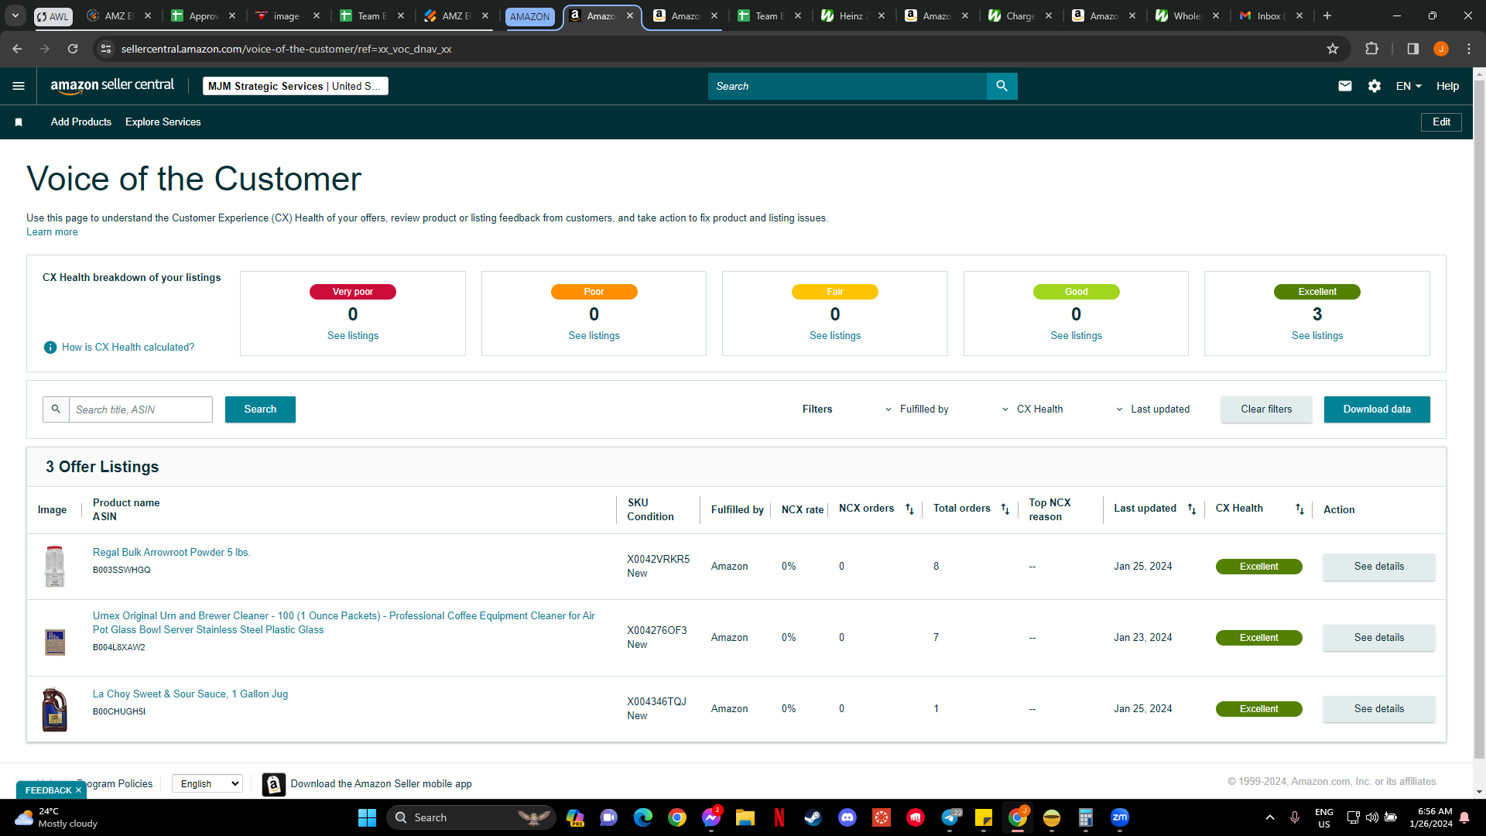This screenshot has height=836, width=1486.
Task: Click the magnifier search button in header
Action: tap(1002, 86)
